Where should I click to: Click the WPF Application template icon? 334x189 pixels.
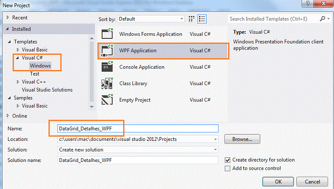coord(107,51)
